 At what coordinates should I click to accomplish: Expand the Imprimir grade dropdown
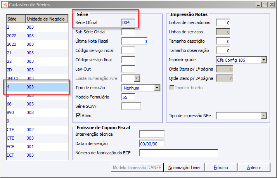[x=263, y=60]
